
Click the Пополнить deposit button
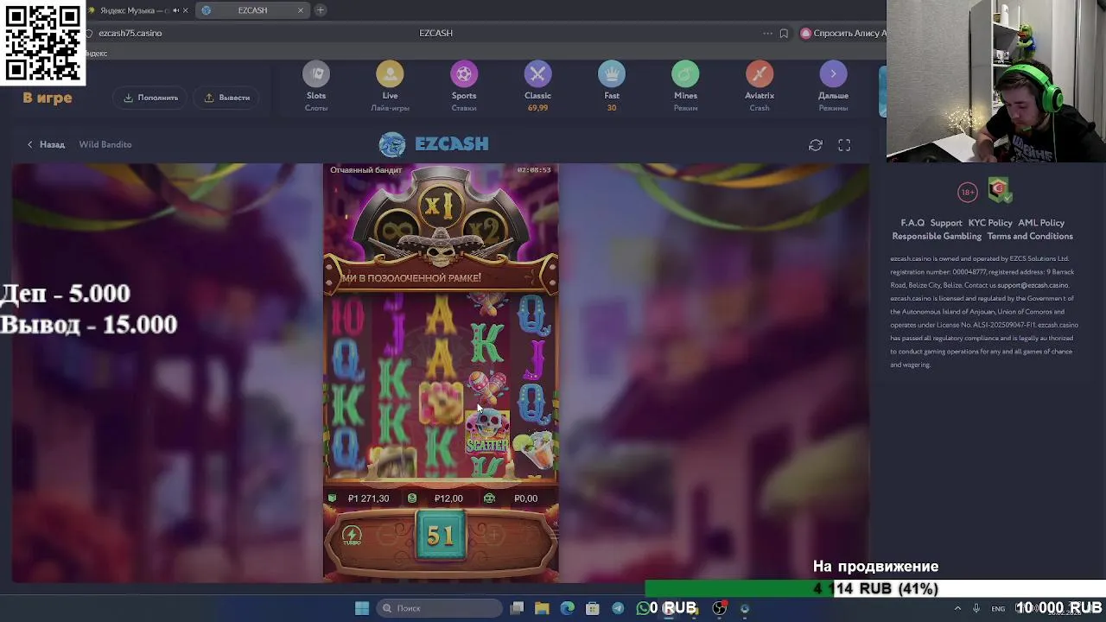tap(150, 98)
